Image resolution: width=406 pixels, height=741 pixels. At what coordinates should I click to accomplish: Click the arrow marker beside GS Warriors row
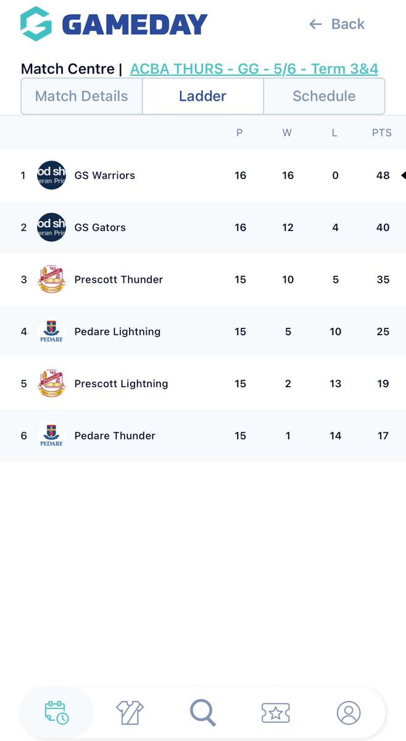[x=403, y=175]
